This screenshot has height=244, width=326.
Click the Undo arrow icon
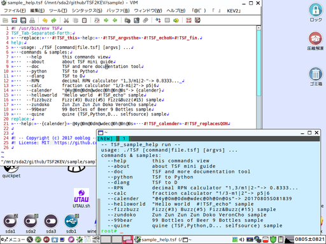coord(45,20)
